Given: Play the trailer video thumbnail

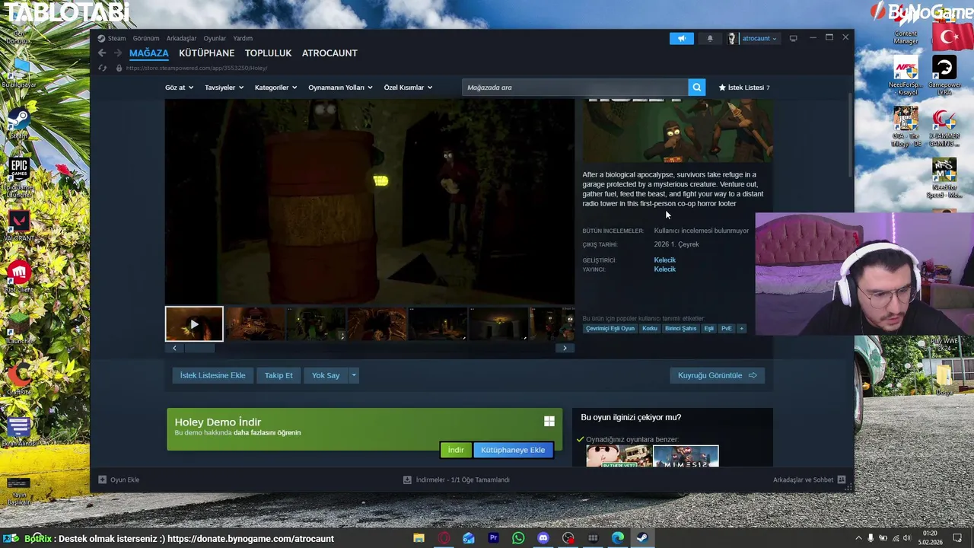Looking at the screenshot, I should pyautogui.click(x=194, y=324).
